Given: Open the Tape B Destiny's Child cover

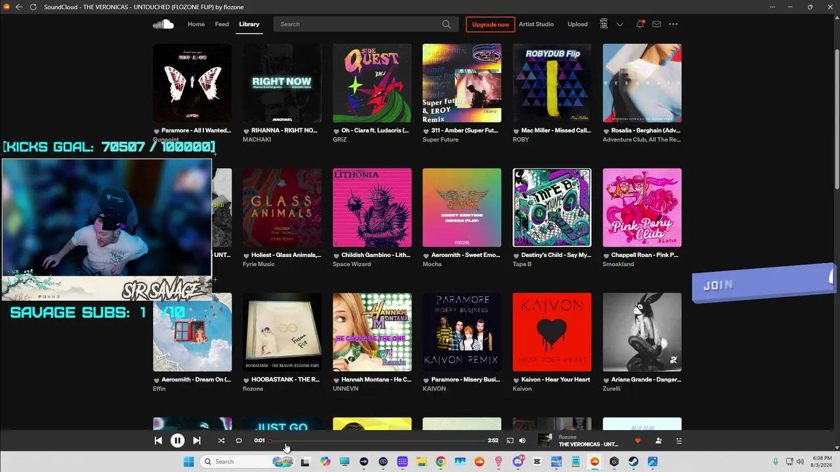Looking at the screenshot, I should [552, 208].
